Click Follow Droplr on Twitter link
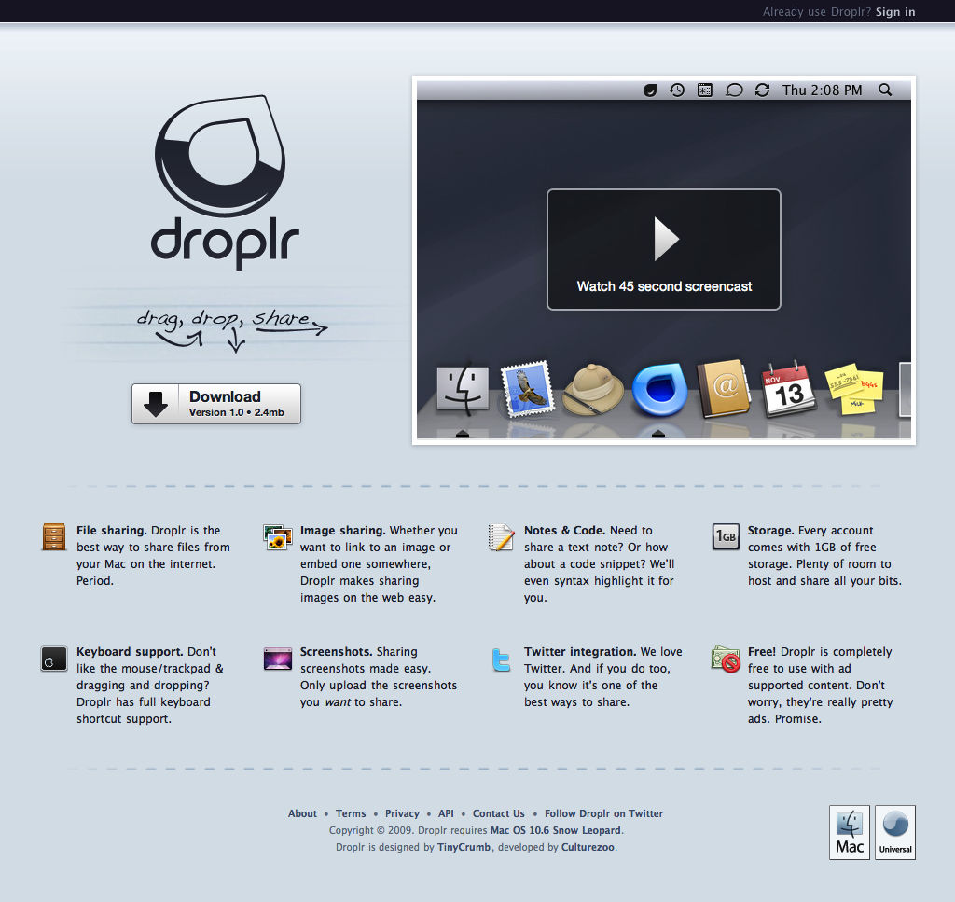This screenshot has width=955, height=902. click(x=603, y=813)
